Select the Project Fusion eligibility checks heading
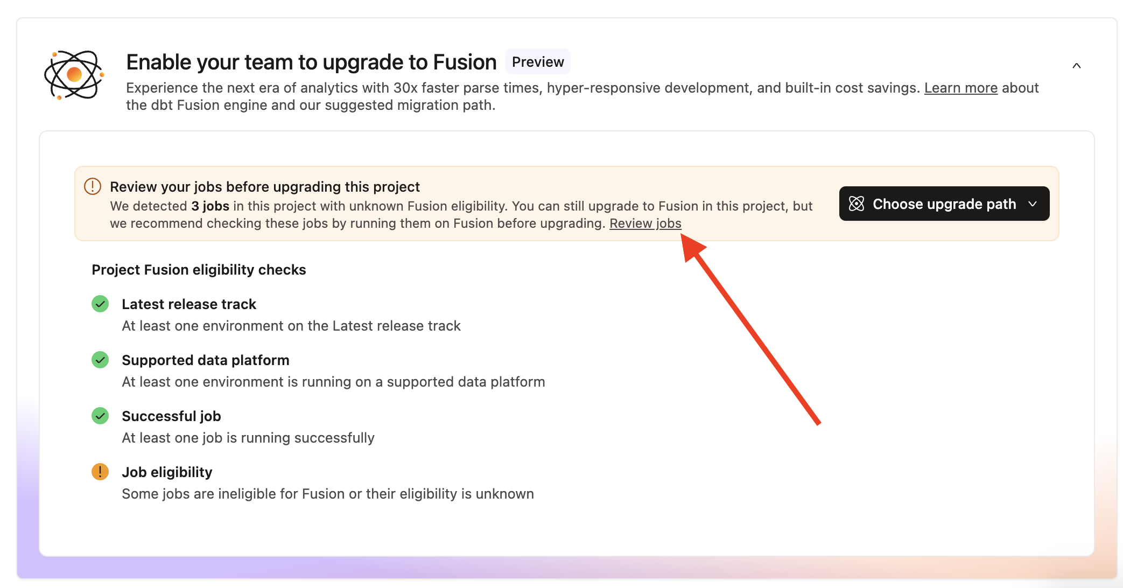This screenshot has height=588, width=1123. click(x=199, y=269)
